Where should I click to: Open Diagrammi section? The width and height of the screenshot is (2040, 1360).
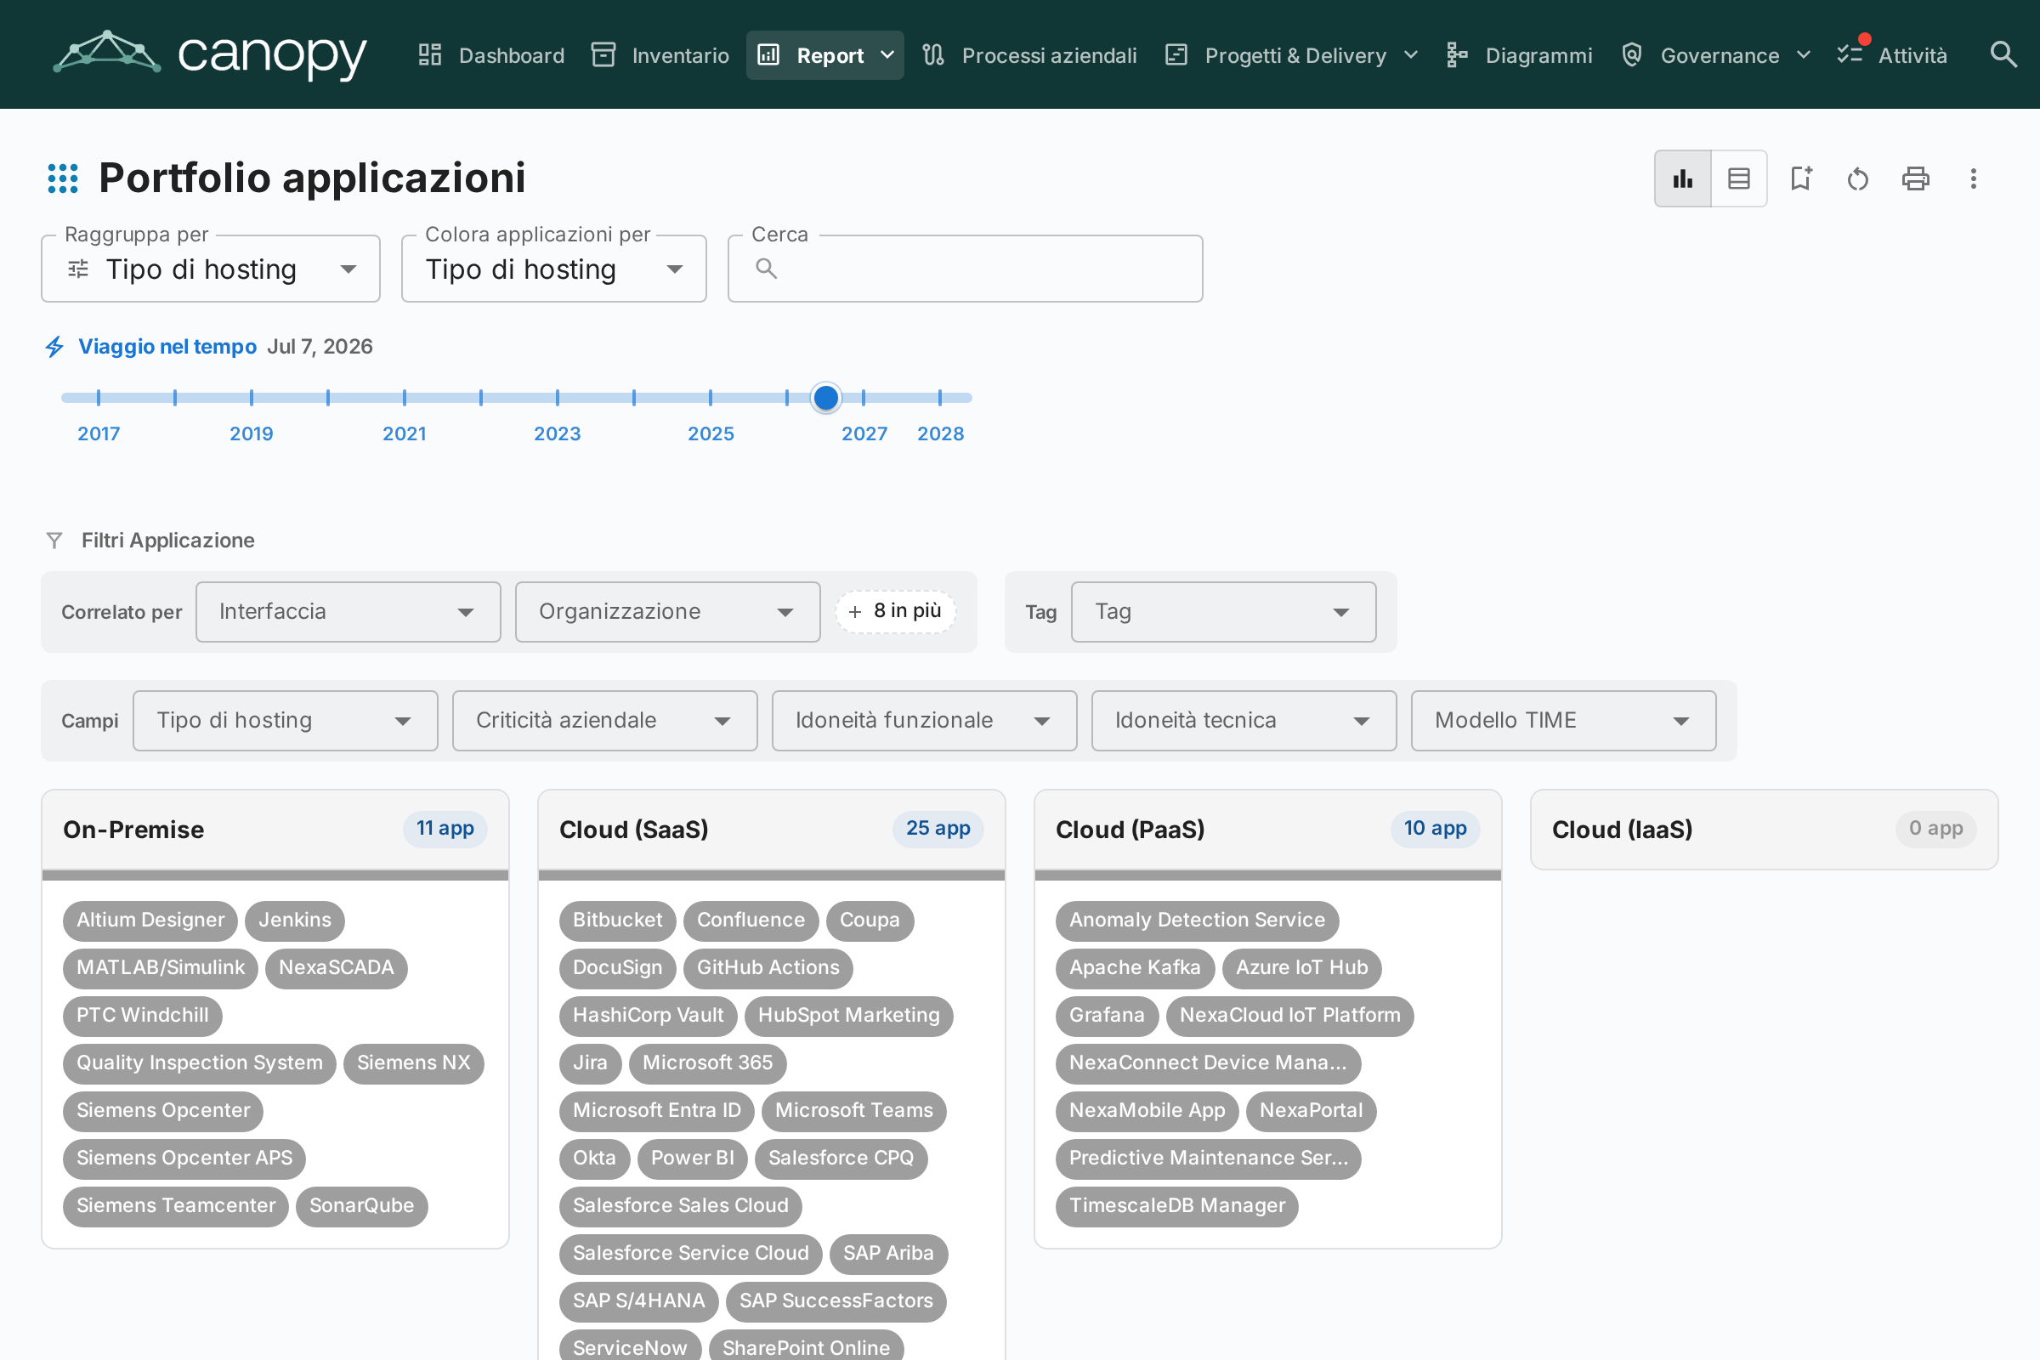click(1520, 54)
